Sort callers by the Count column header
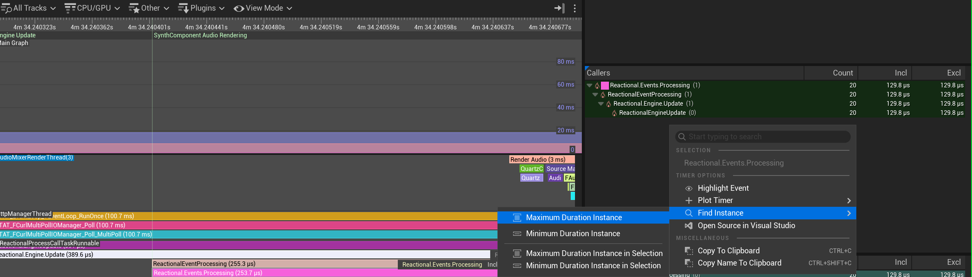 pyautogui.click(x=842, y=73)
